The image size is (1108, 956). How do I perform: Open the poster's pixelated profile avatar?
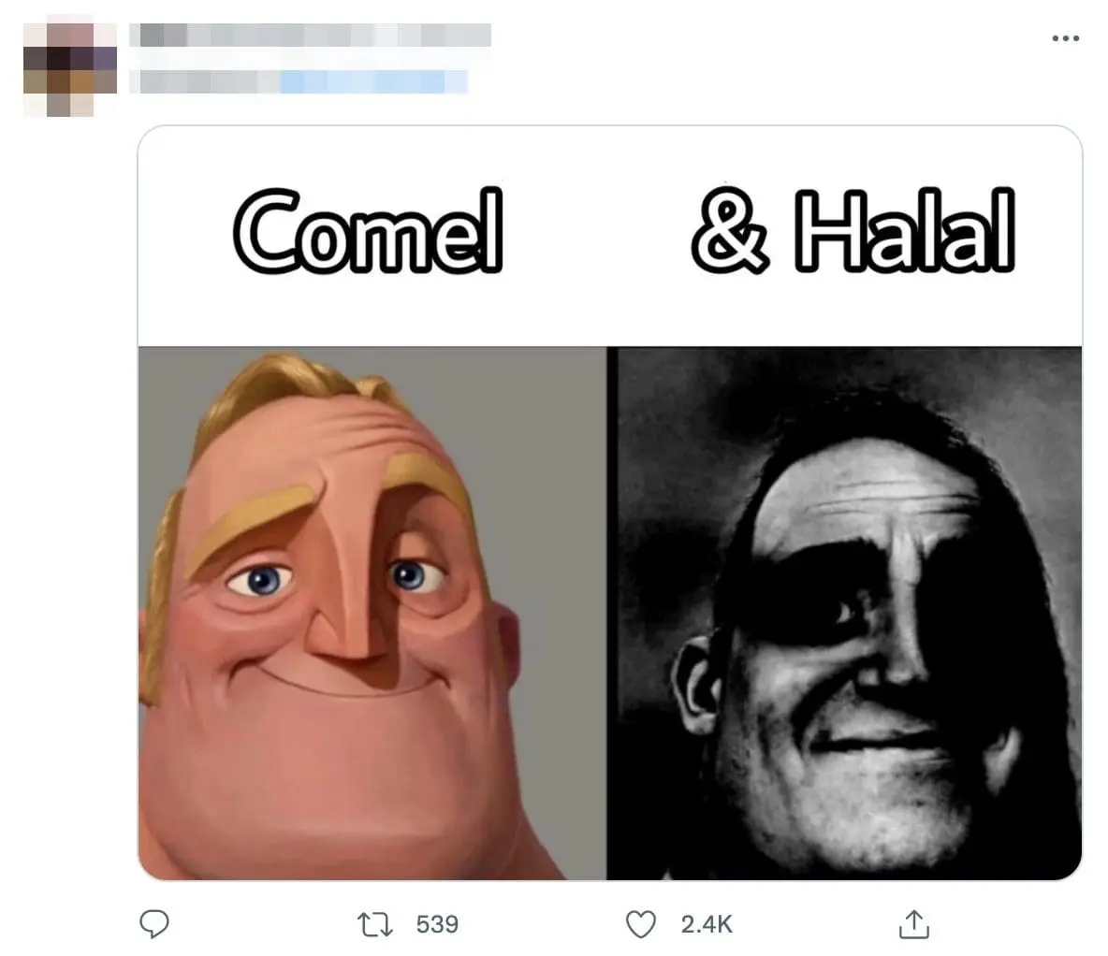(70, 68)
